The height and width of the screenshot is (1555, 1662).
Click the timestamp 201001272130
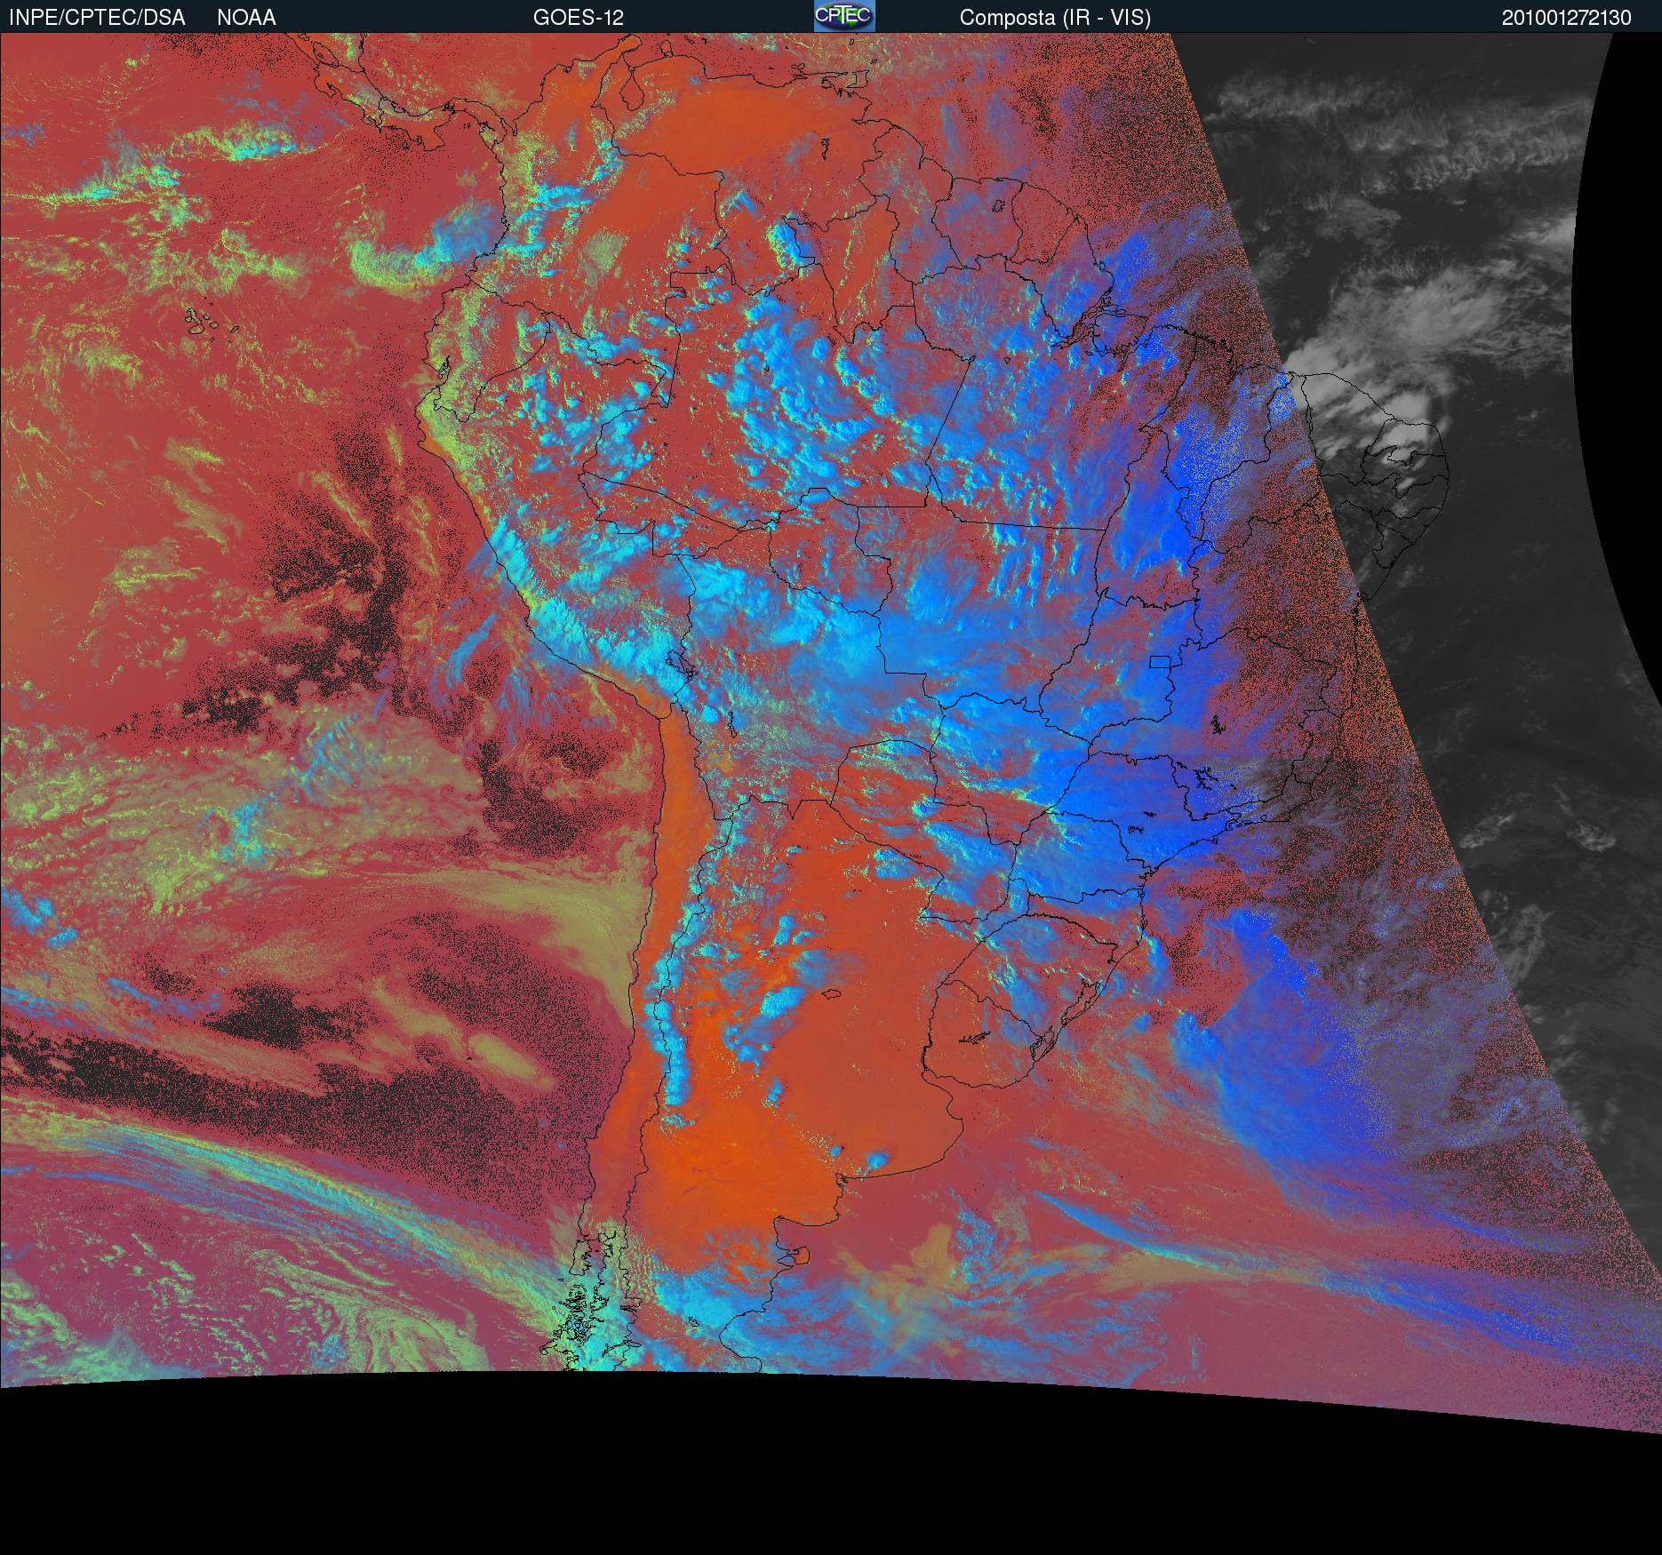click(x=1567, y=18)
